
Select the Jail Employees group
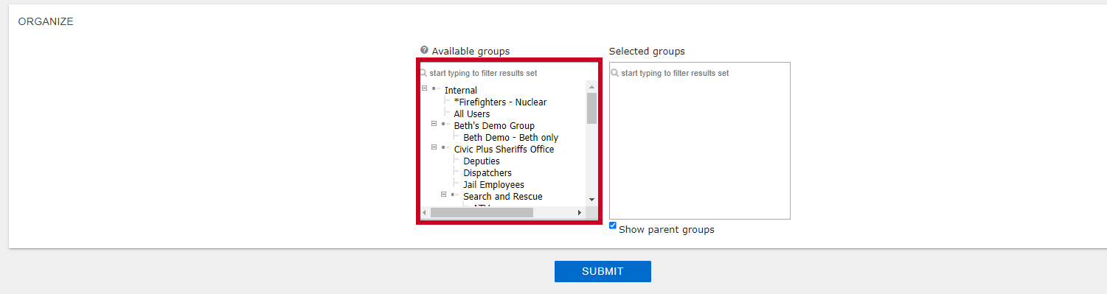(494, 185)
